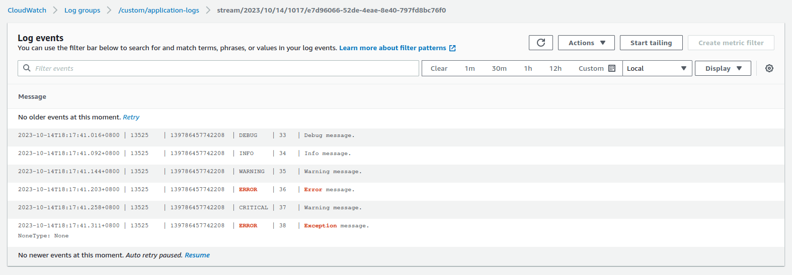Expand the Local timezone dropdown
Screen dimensions: 792x275
tap(657, 68)
